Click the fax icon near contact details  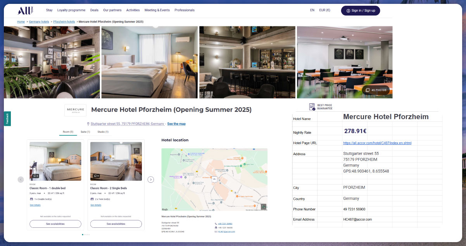216,228
